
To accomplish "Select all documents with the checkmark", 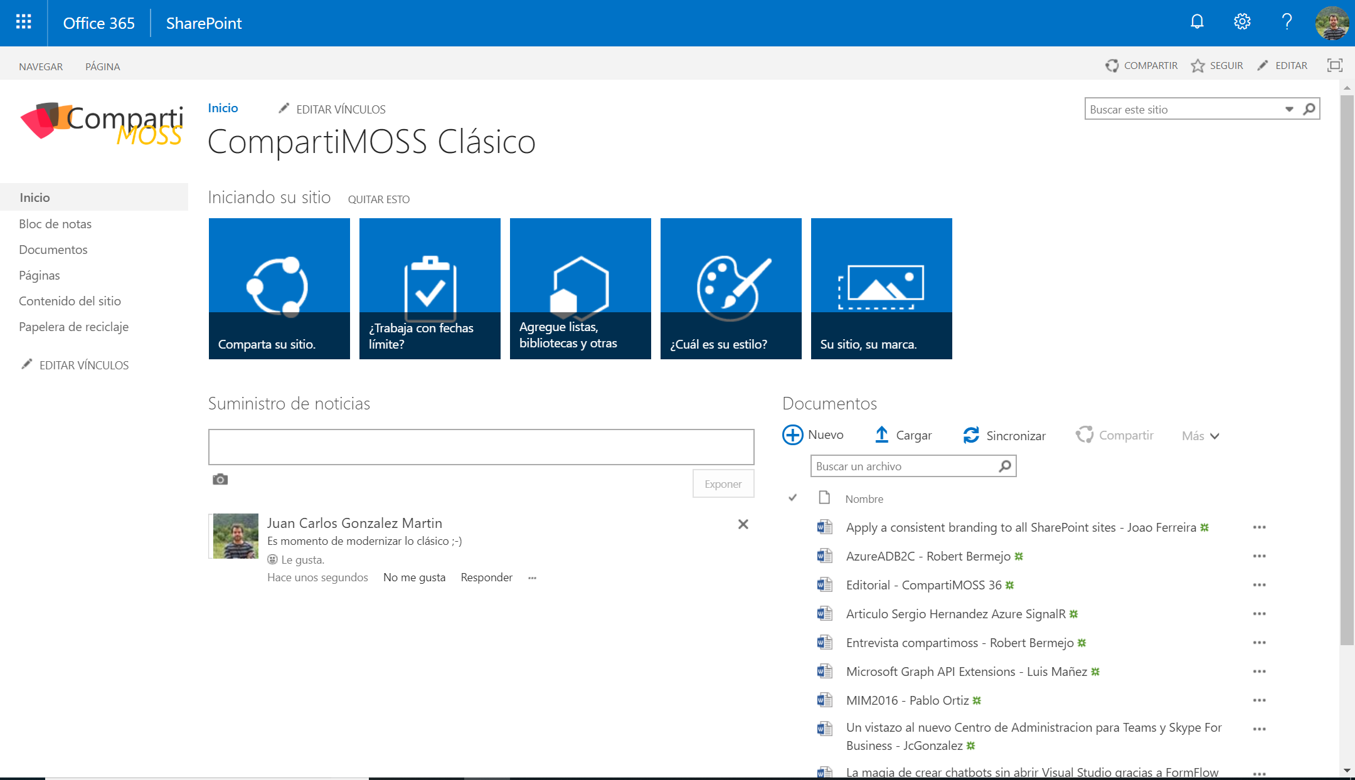I will pos(793,497).
